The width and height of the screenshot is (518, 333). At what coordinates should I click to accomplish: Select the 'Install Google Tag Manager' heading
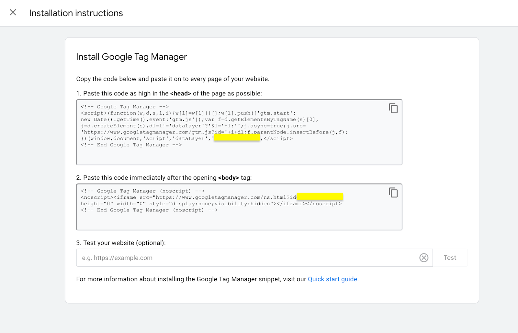pyautogui.click(x=131, y=57)
